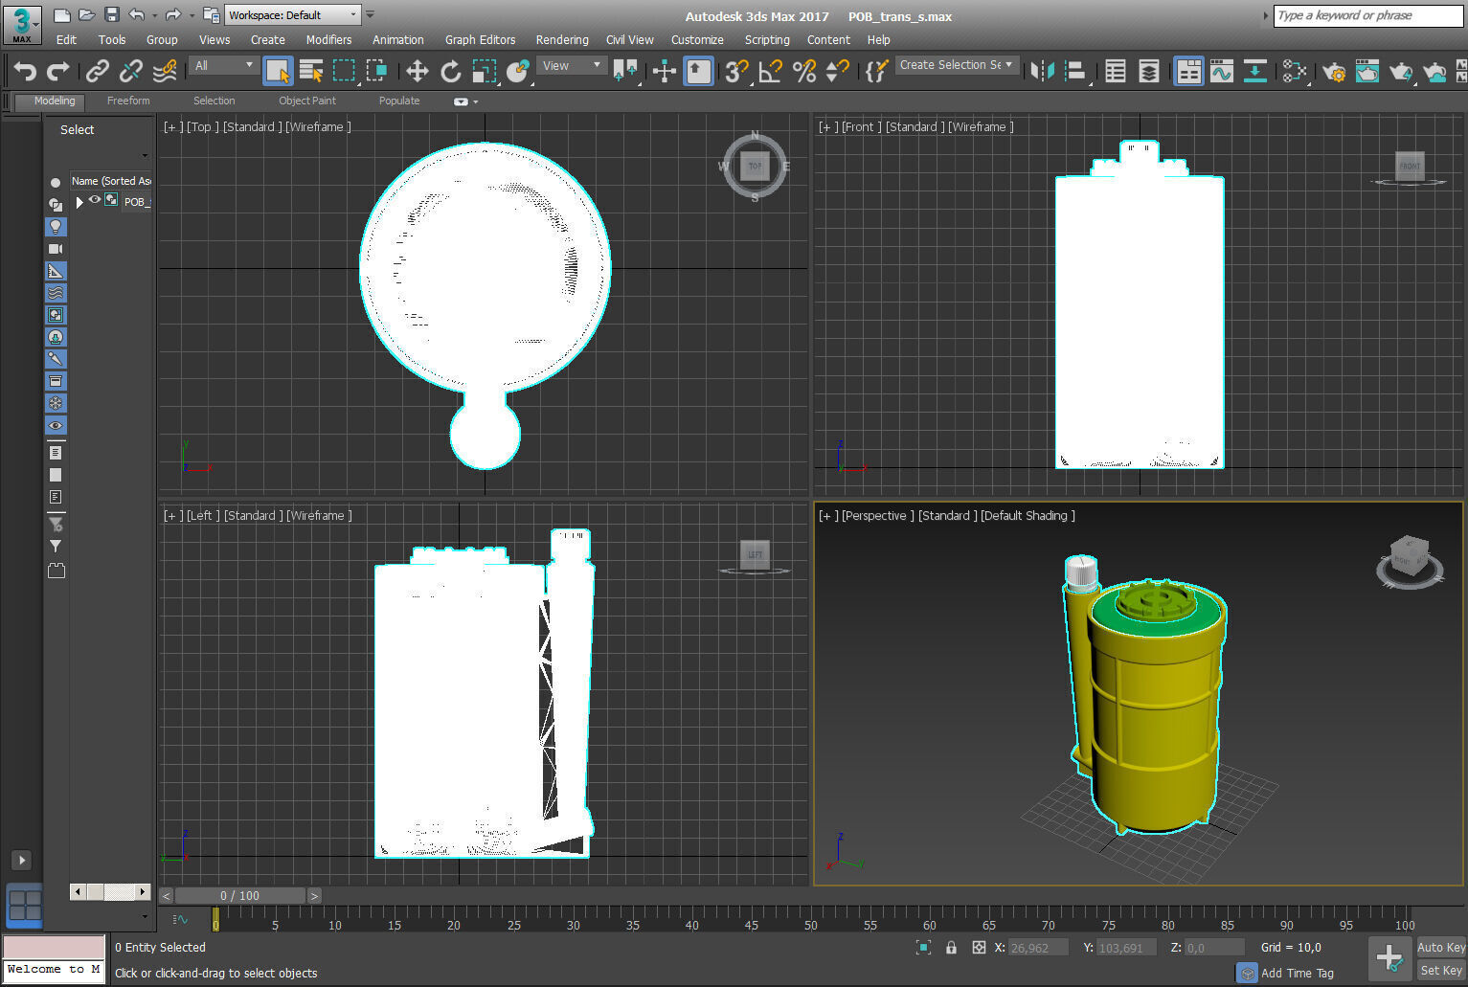
Task: Toggle Percent Snap on toolbar
Action: point(804,71)
